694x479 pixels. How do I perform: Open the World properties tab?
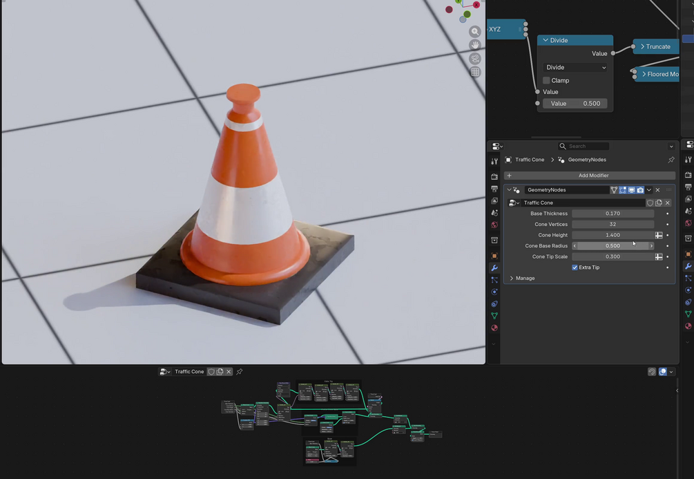[494, 225]
